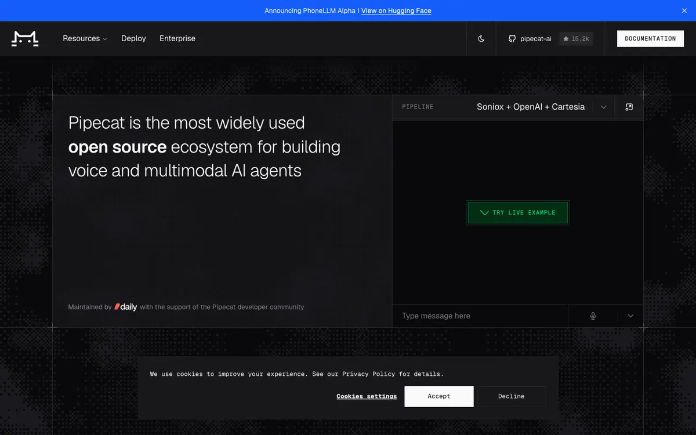Image resolution: width=696 pixels, height=435 pixels.
Task: Follow the View on Hugging Face link
Action: (396, 10)
